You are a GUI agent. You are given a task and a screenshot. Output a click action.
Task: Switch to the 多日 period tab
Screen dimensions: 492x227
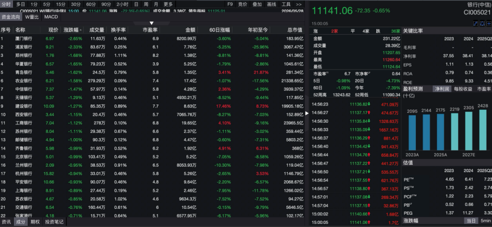(20, 5)
